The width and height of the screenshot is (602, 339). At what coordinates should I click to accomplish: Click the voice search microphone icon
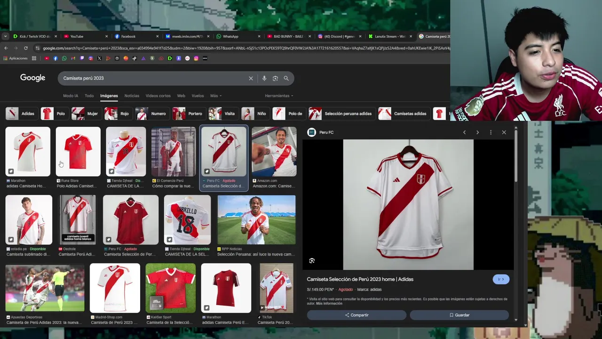click(x=264, y=78)
